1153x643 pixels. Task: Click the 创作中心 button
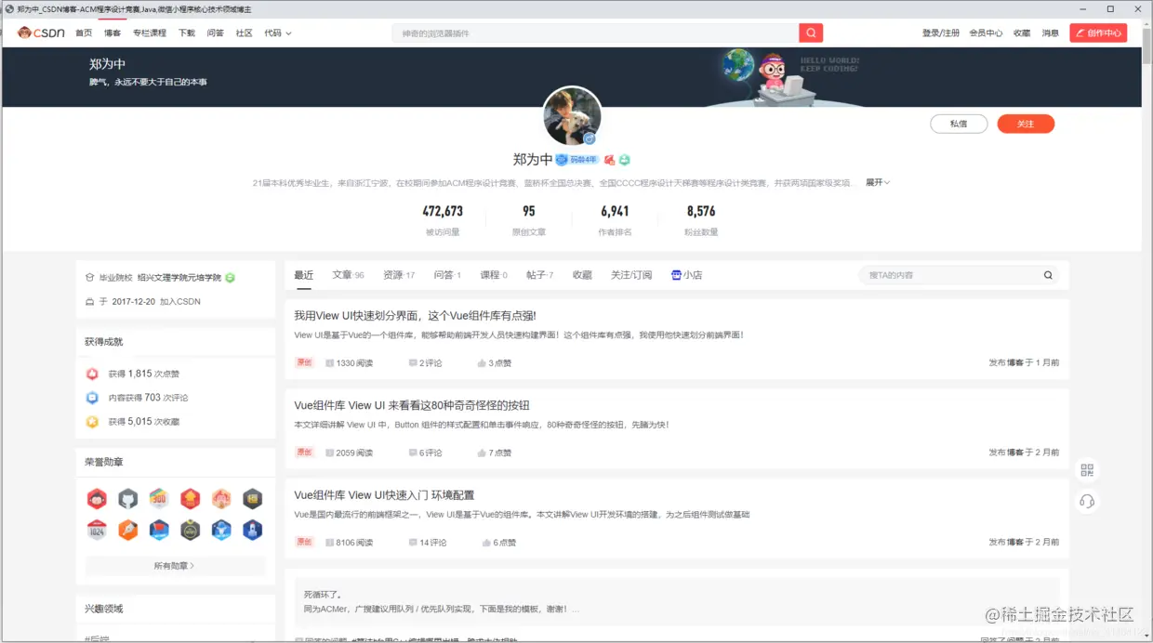1098,33
